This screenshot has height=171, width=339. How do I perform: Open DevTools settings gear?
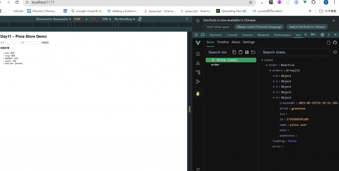tap(322, 35)
